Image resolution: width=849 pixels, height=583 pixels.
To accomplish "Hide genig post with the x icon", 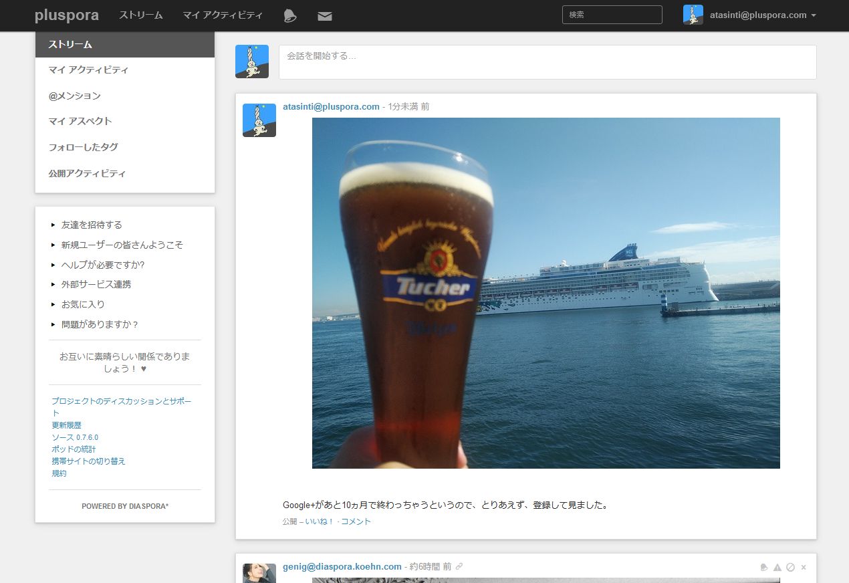I will [x=804, y=567].
